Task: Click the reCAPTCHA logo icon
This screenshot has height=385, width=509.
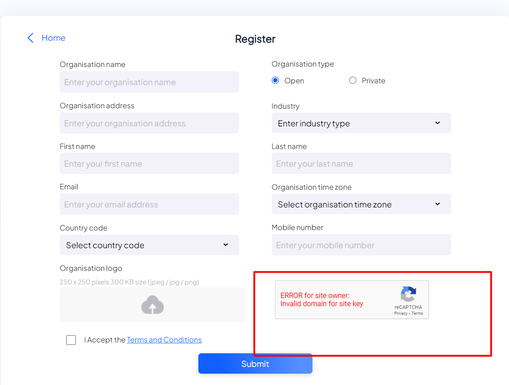Action: pos(408,294)
